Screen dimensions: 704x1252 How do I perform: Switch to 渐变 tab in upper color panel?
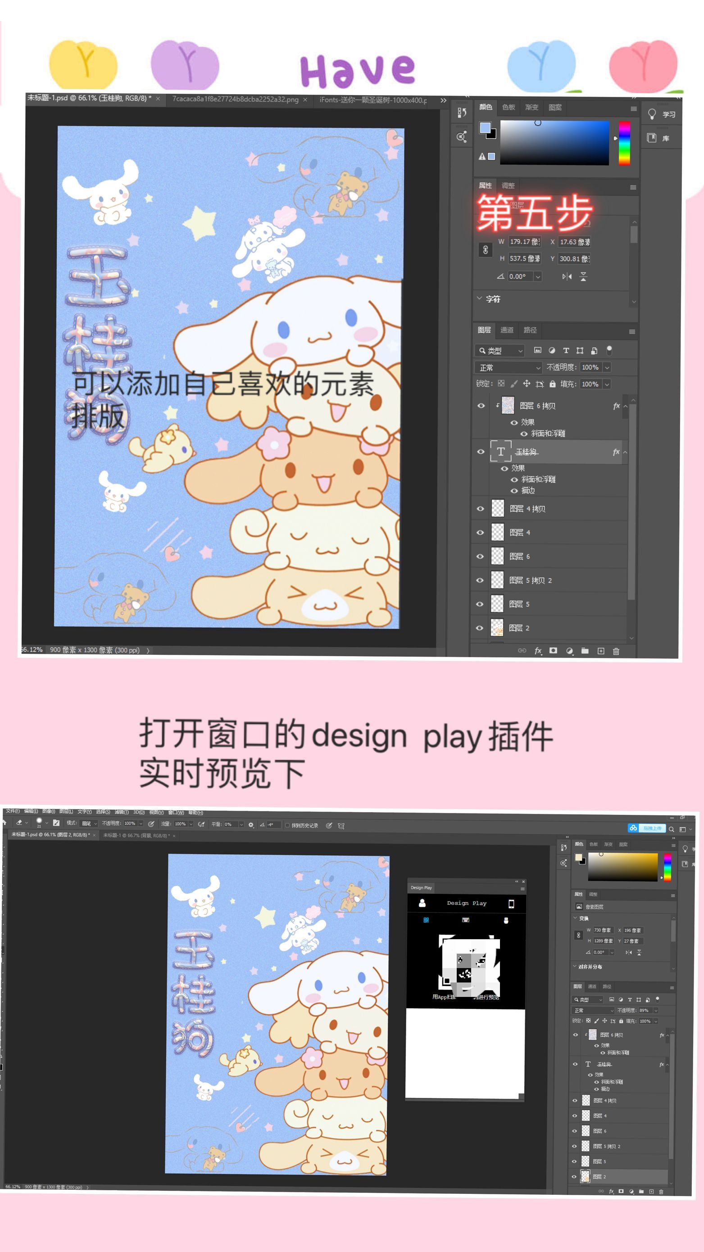coord(532,107)
